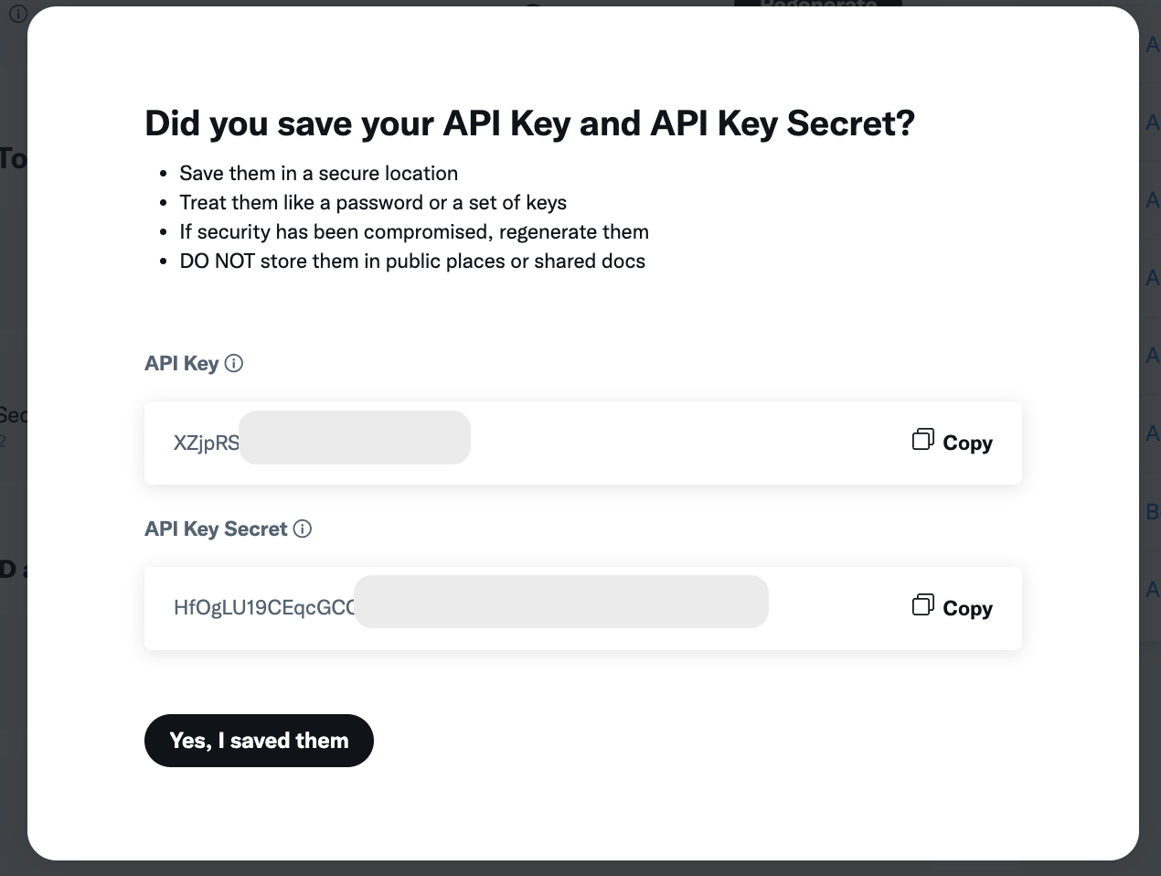Click the dimmed info icon behind the dialog
This screenshot has height=876, width=1161.
tap(17, 14)
